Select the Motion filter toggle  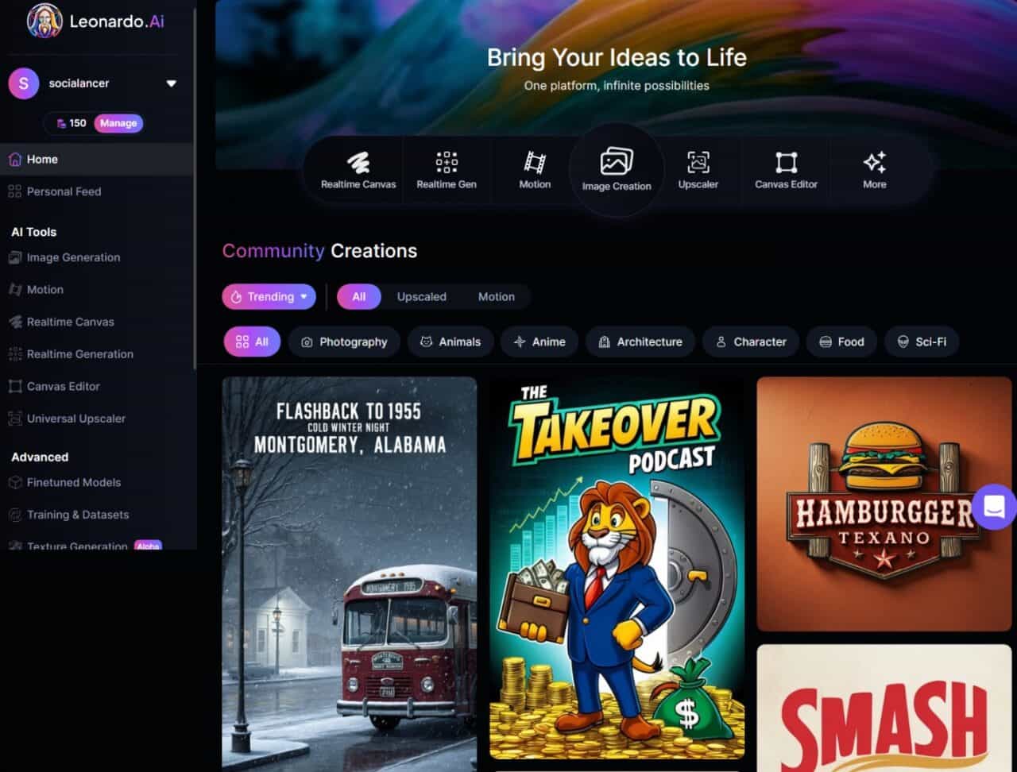click(x=496, y=297)
